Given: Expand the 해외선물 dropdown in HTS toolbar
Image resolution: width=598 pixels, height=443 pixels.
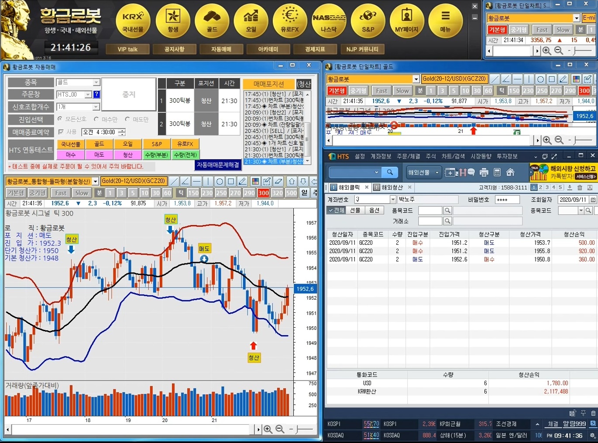Looking at the screenshot, I should [423, 173].
